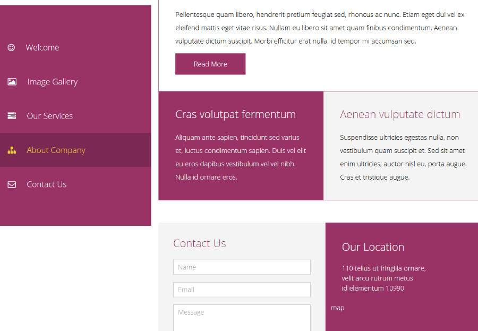Go to Image Gallery in the sidebar
Screen dimensions: 478x331
pos(52,82)
